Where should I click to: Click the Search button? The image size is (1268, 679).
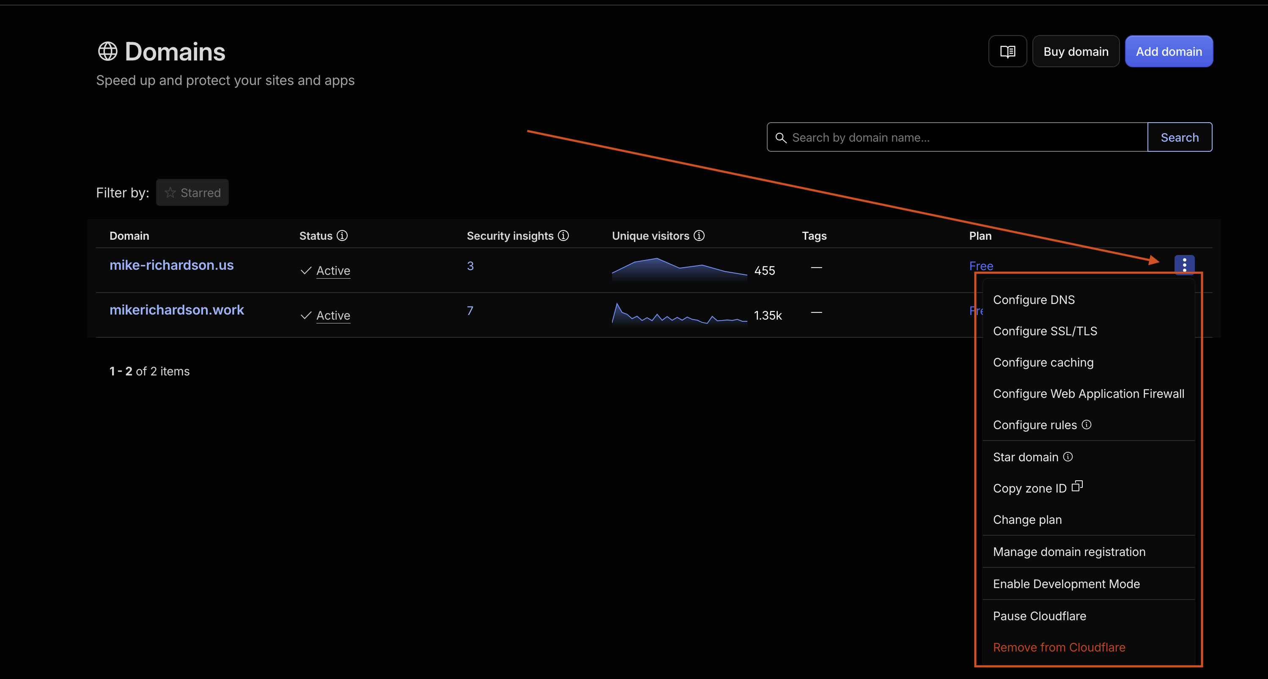(1180, 137)
